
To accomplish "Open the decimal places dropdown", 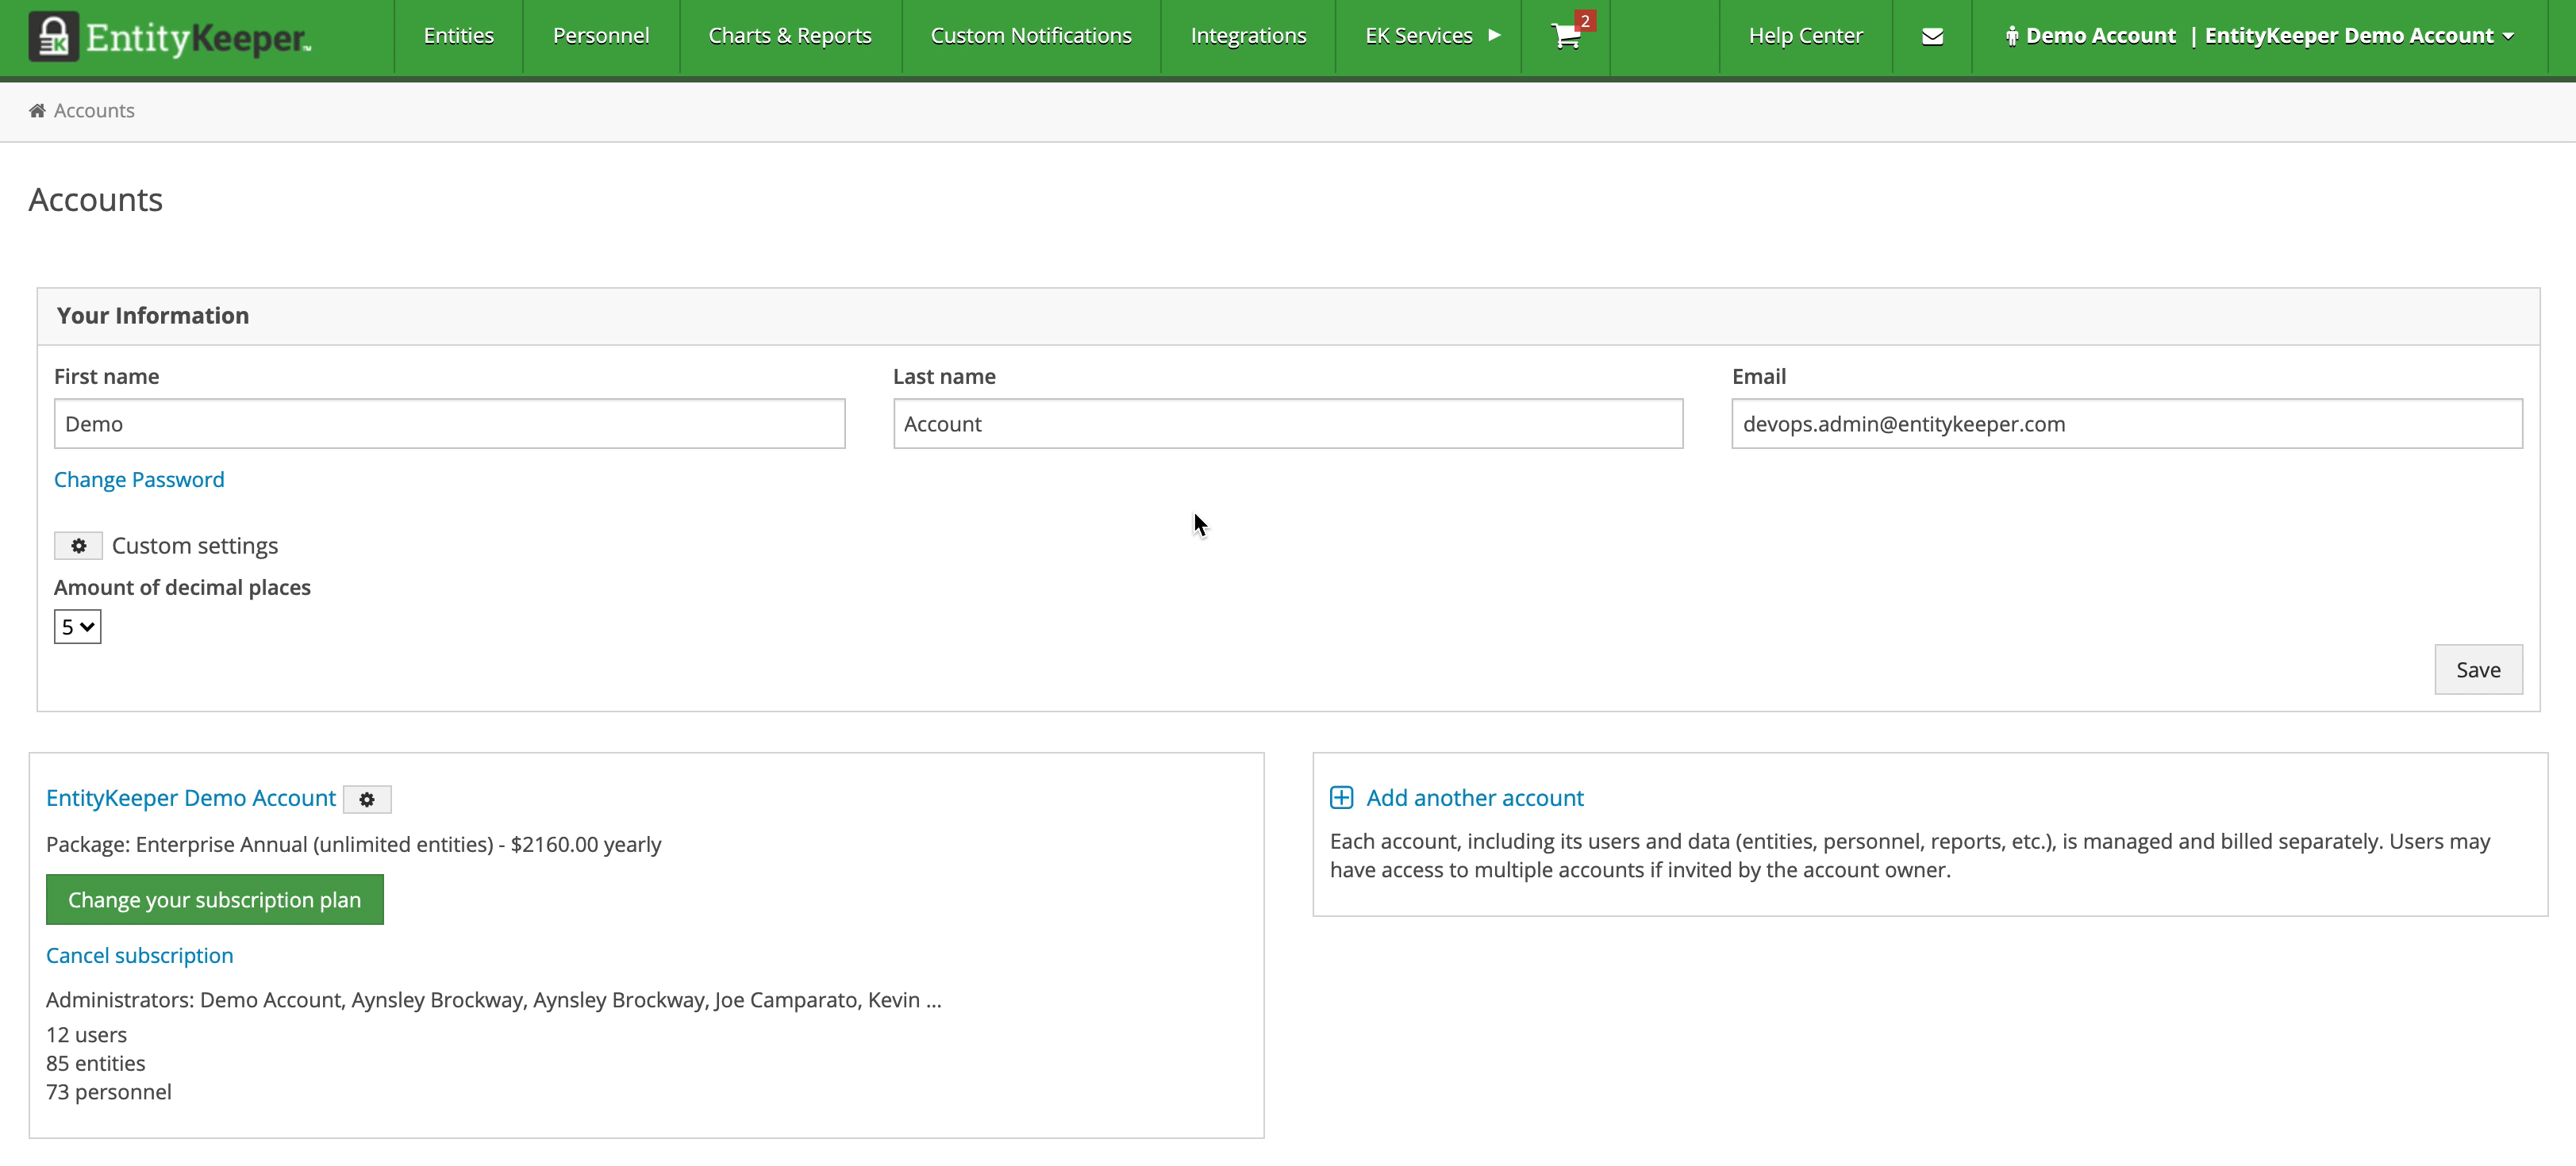I will (77, 627).
